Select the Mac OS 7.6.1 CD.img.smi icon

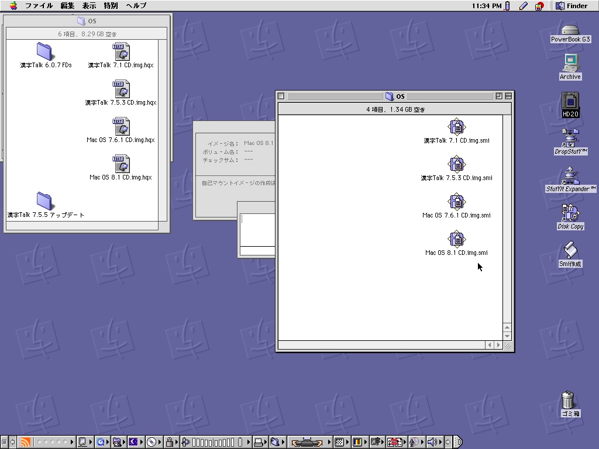pyautogui.click(x=456, y=202)
